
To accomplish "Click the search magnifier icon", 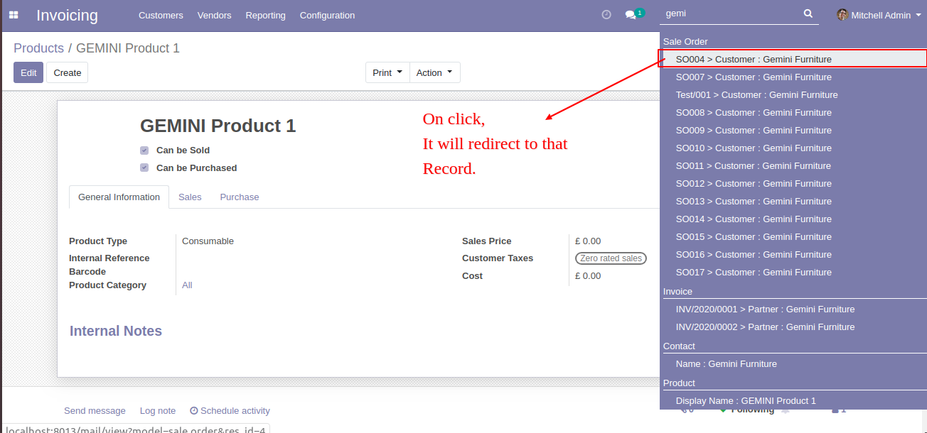I will [808, 13].
